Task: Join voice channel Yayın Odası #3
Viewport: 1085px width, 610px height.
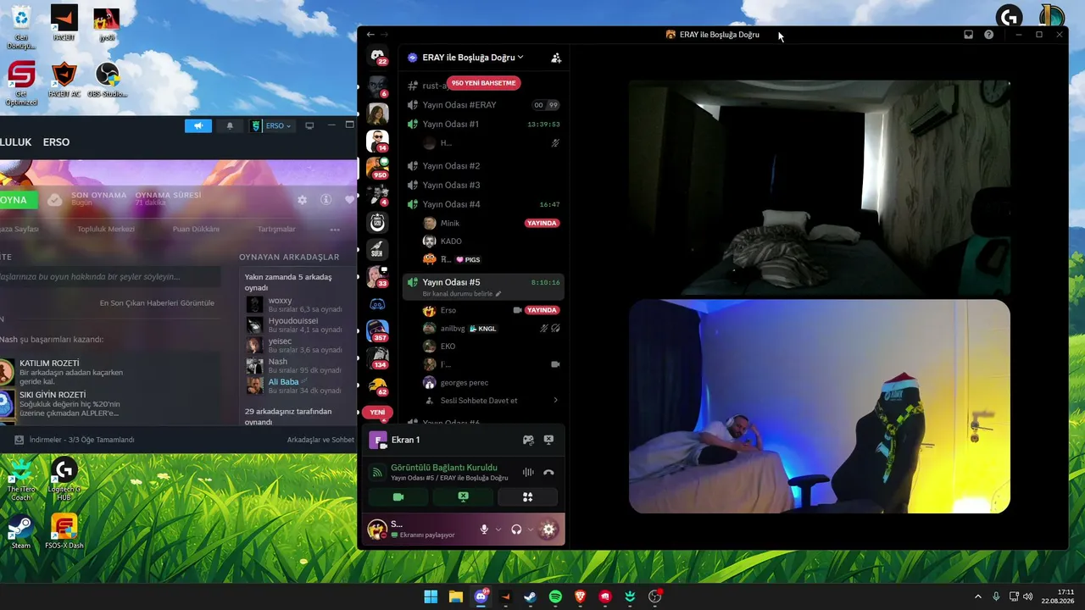Action: click(483, 185)
